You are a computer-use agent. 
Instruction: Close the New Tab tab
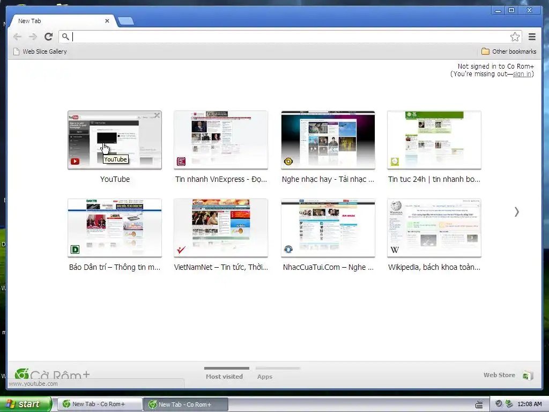point(107,21)
